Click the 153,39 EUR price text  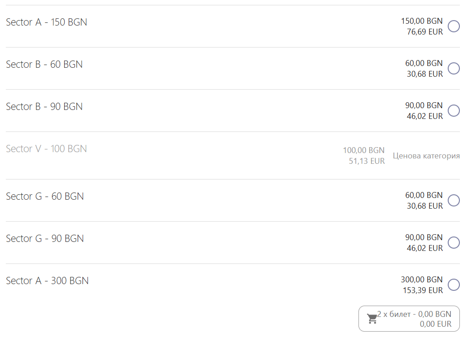[x=423, y=290]
